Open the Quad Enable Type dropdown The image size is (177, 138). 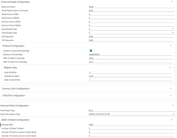[131, 29]
